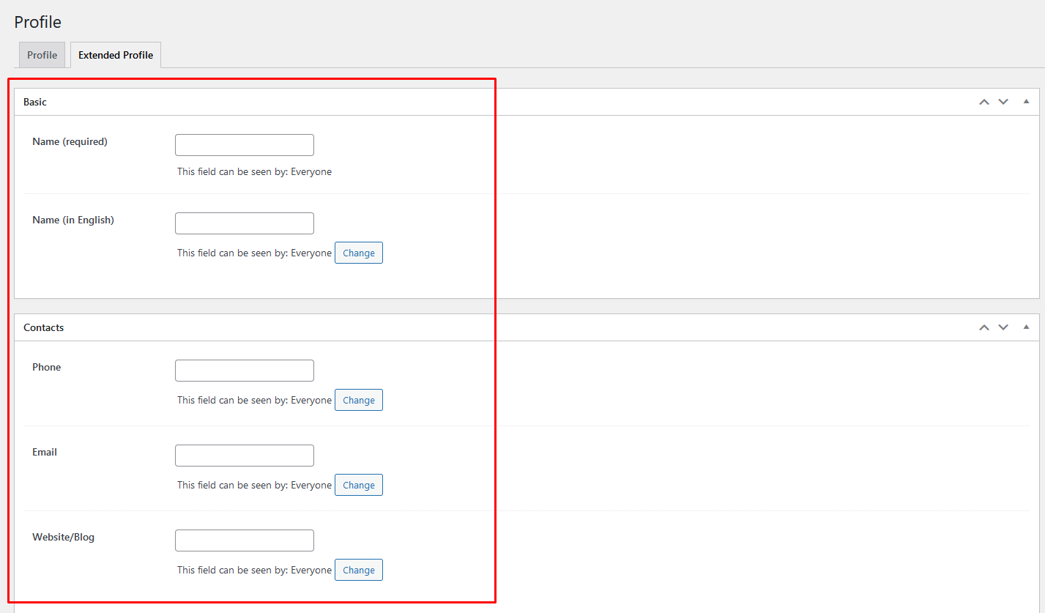
Task: Move the Contacts panel up
Action: tap(984, 327)
